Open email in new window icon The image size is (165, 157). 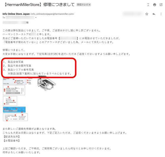point(161,5)
